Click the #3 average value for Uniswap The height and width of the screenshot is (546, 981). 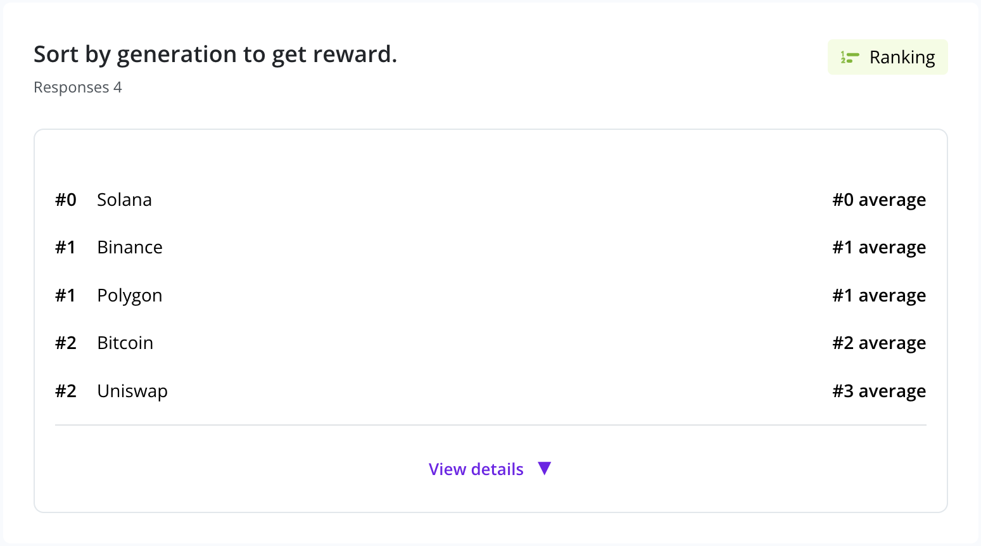tap(879, 391)
